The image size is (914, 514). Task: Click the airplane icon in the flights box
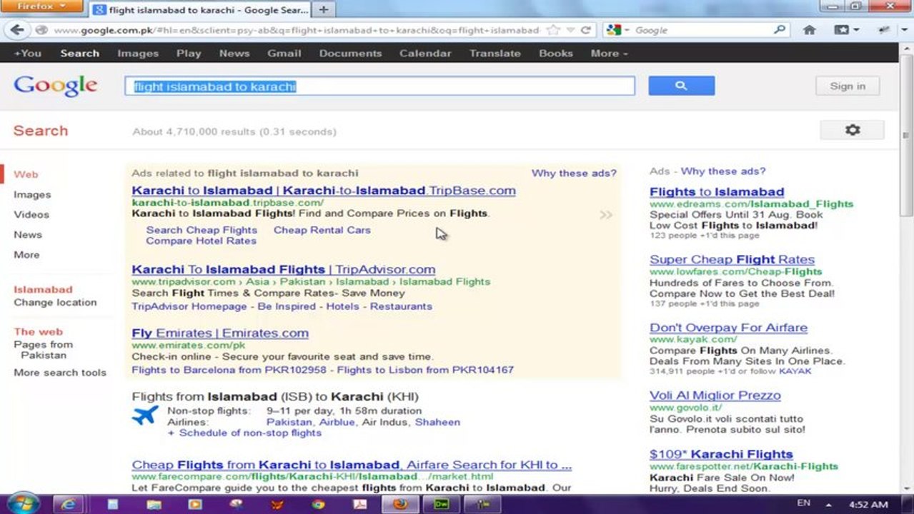(145, 415)
